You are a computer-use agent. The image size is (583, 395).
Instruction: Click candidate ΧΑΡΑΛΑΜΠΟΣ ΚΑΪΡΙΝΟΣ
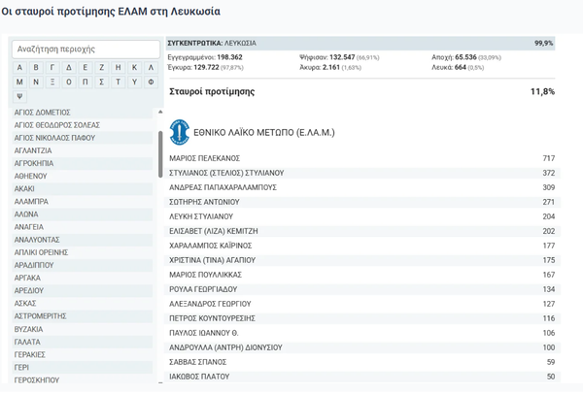click(x=211, y=246)
